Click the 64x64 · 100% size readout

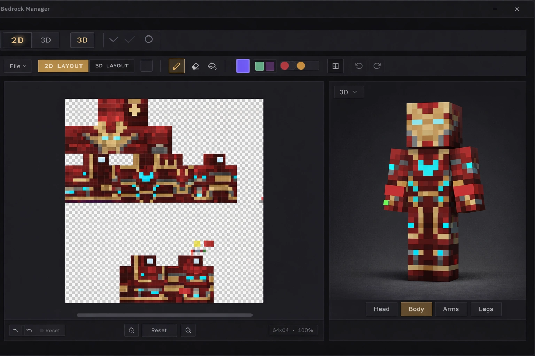(293, 330)
